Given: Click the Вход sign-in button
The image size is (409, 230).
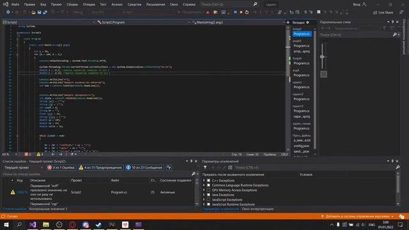Looking at the screenshot, I should (x=359, y=4).
